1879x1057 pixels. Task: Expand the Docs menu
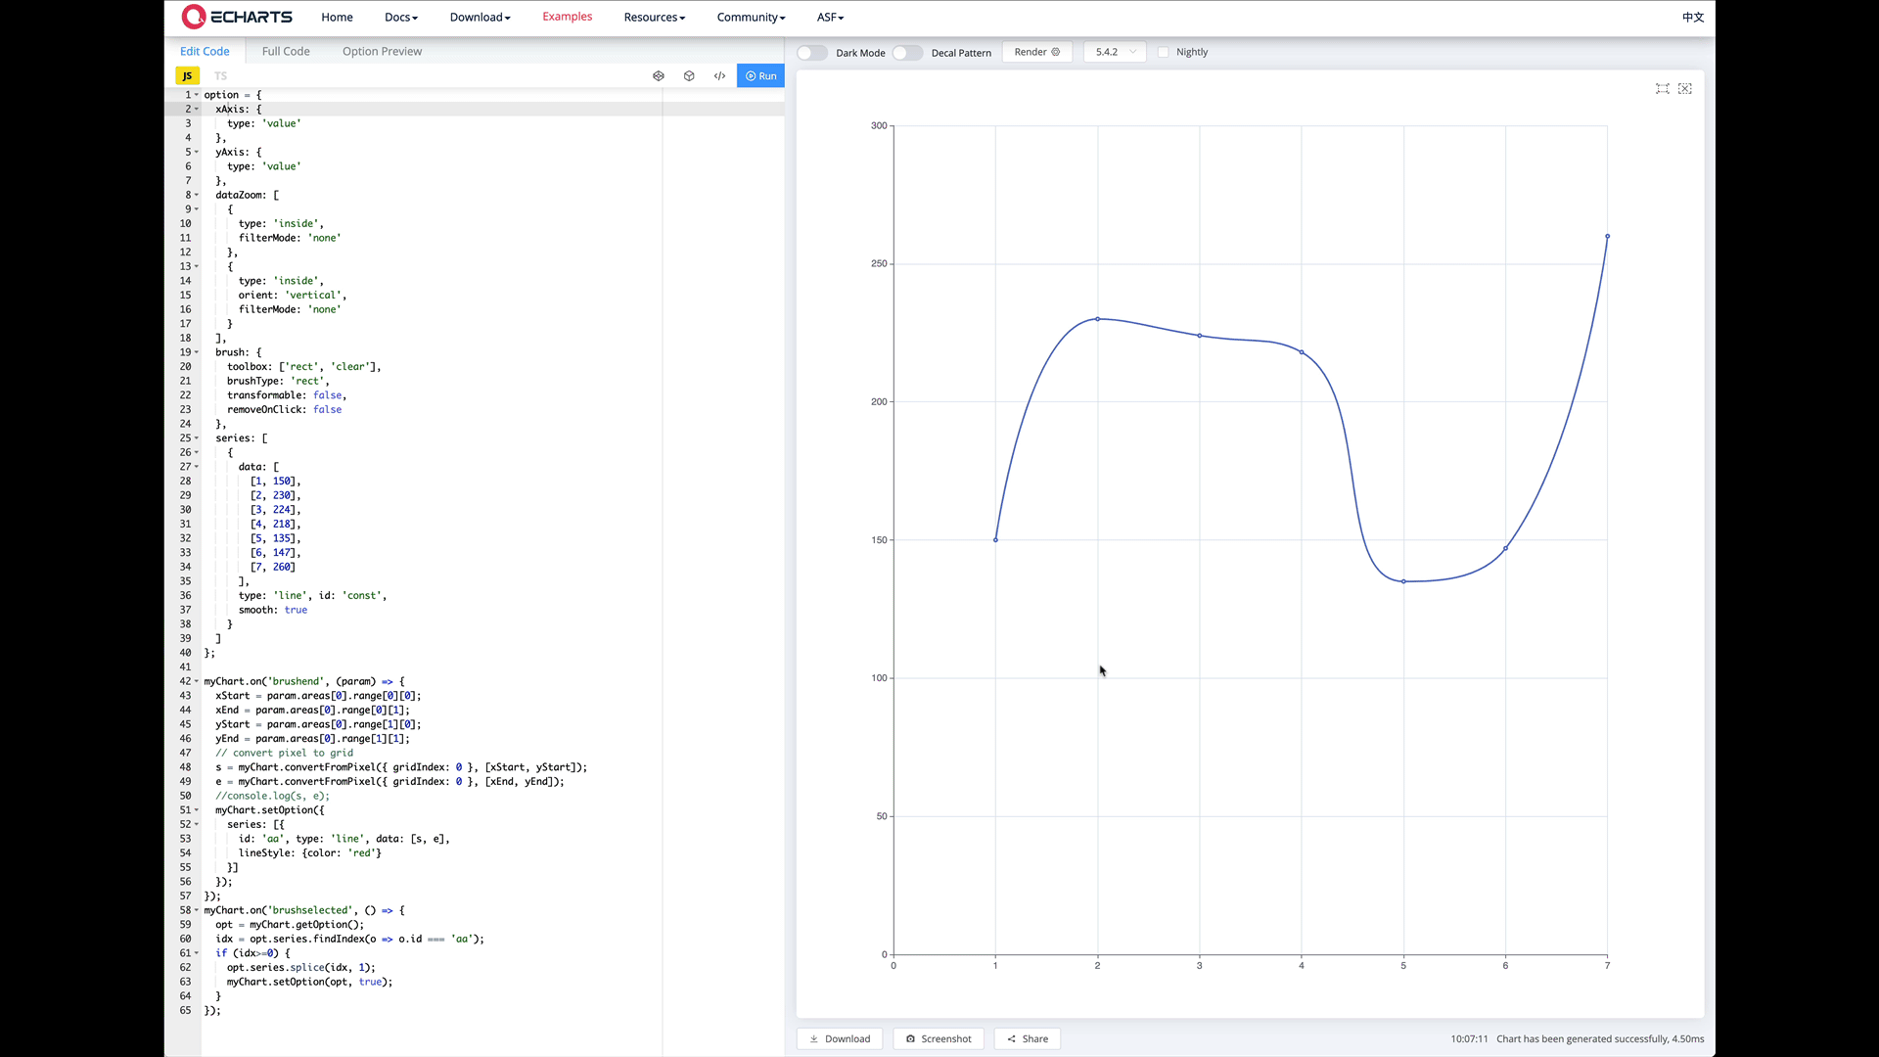coord(401,17)
